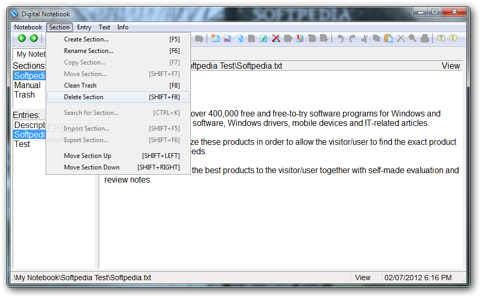
Task: Select the Softpedi section in Sections list
Action: [x=29, y=76]
